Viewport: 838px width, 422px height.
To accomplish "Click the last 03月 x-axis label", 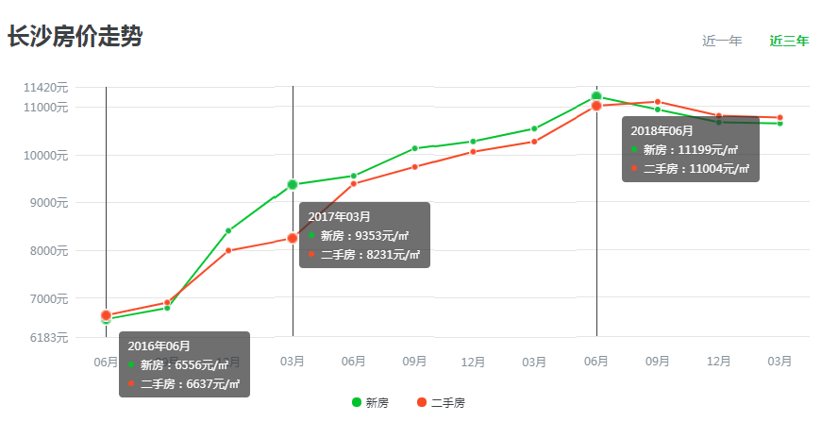I will point(779,362).
